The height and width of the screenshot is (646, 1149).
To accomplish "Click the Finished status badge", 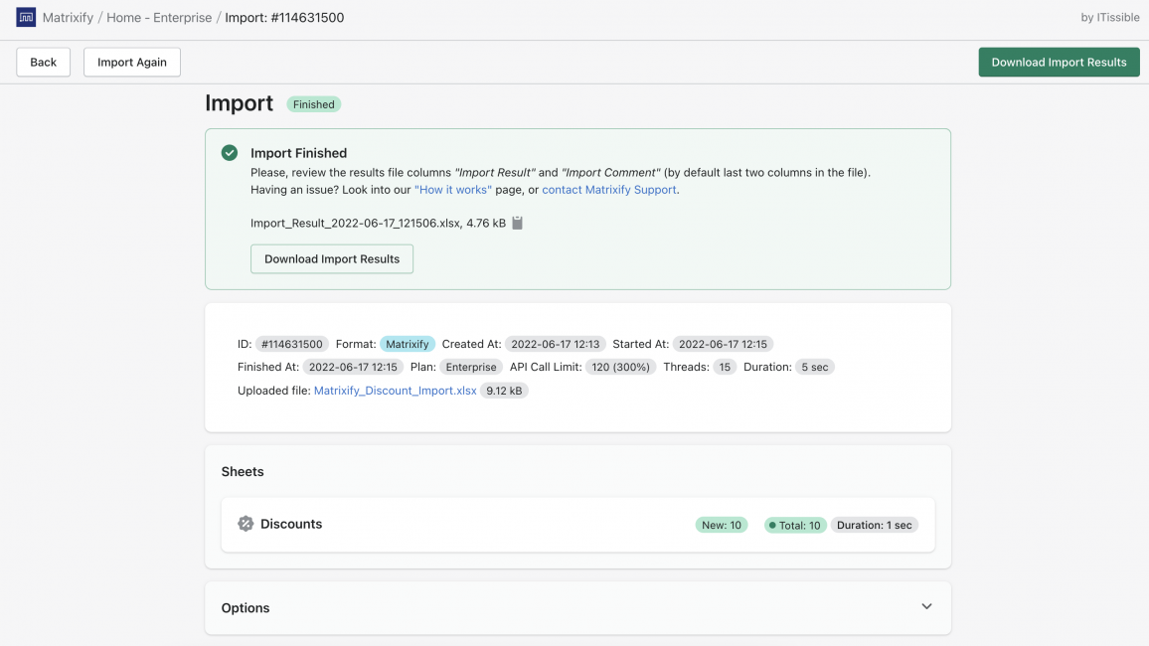I will [x=313, y=103].
